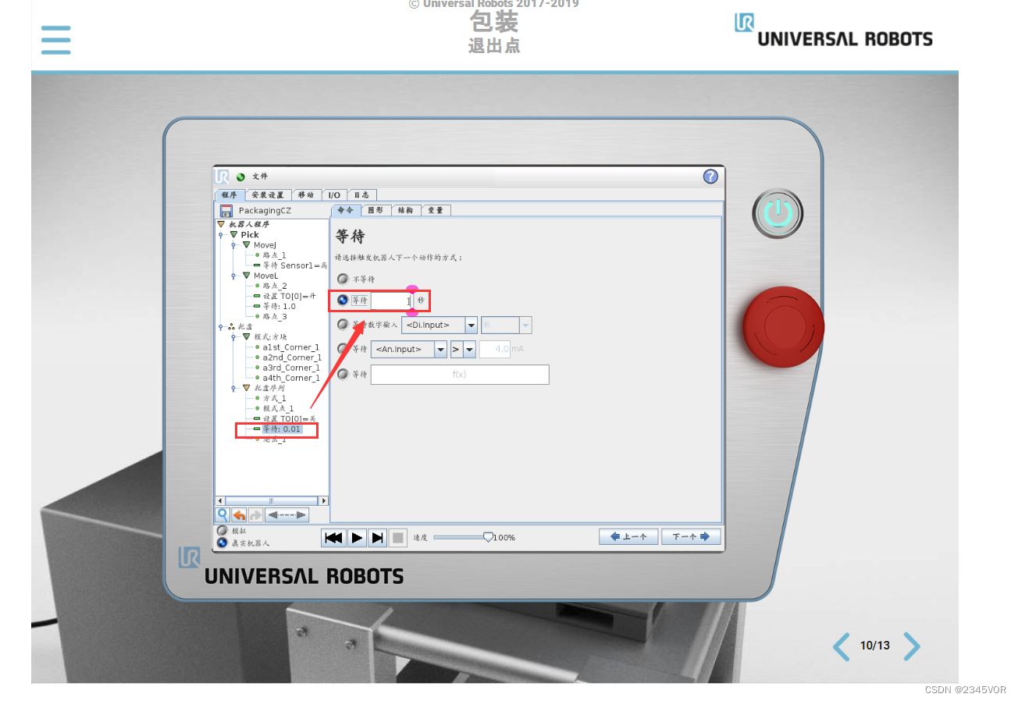Click the help question mark icon
1018x701 pixels.
coord(710,176)
